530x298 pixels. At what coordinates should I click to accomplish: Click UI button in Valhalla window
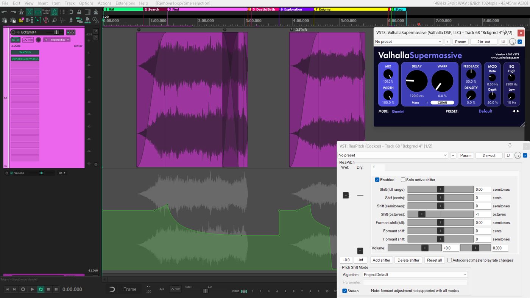pyautogui.click(x=503, y=42)
